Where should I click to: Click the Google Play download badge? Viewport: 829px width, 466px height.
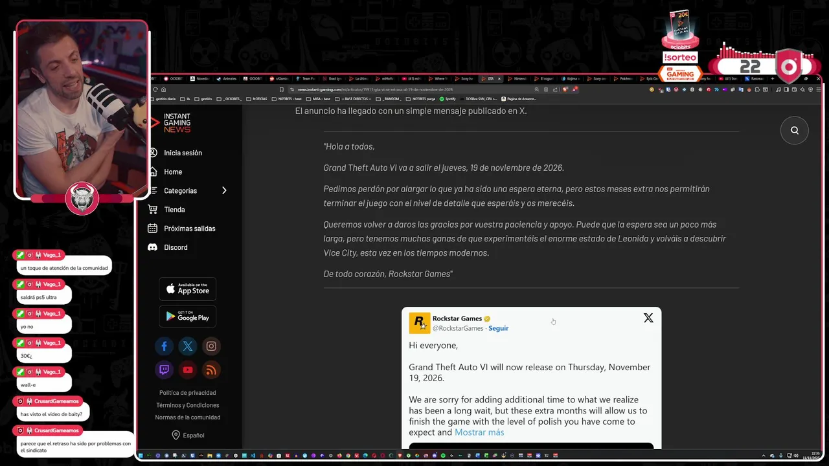(x=187, y=316)
